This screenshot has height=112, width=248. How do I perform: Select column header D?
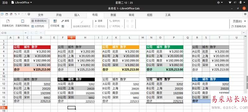(x=41, y=38)
